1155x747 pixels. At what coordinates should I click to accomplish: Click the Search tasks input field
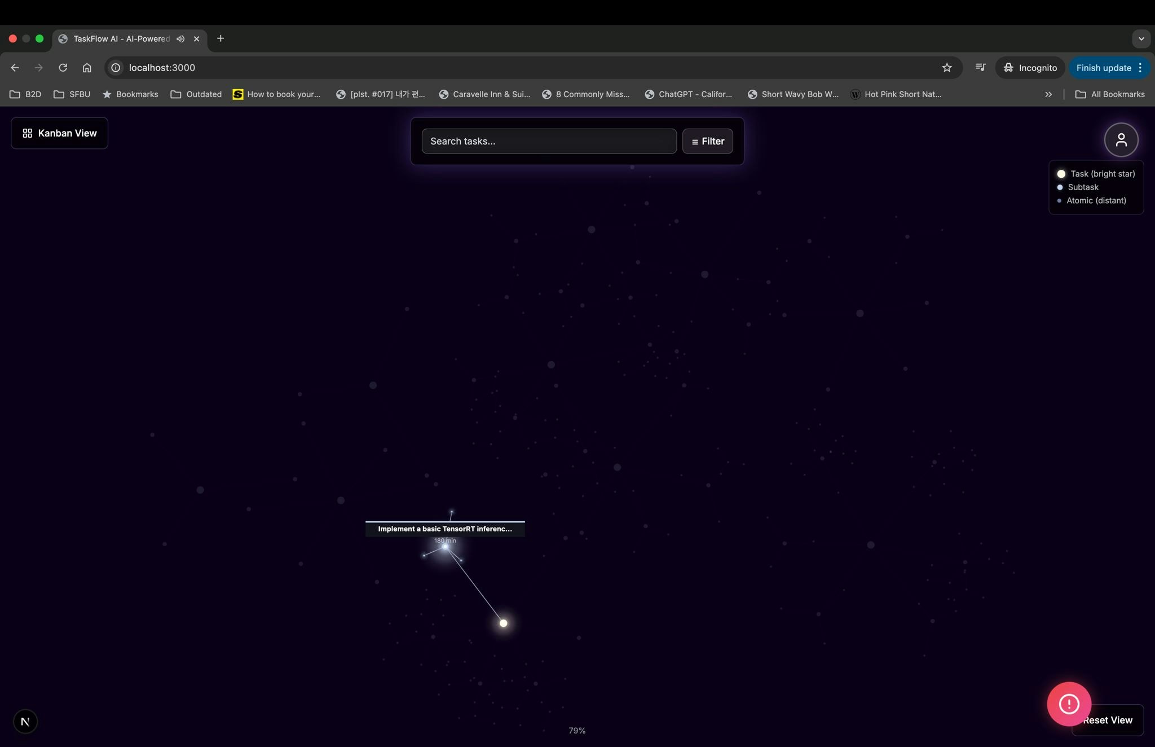pos(548,141)
